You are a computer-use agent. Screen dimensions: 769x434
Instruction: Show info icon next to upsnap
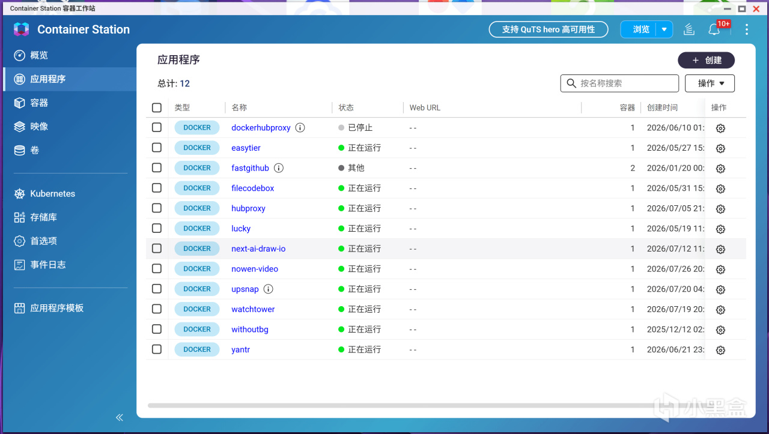(x=269, y=289)
